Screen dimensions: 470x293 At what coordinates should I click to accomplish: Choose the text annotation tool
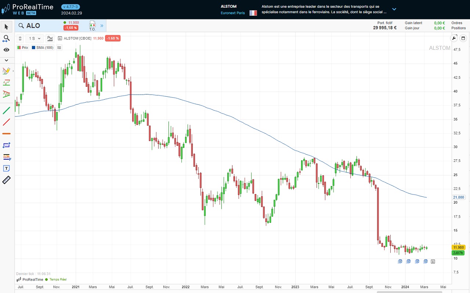pyautogui.click(x=6, y=168)
